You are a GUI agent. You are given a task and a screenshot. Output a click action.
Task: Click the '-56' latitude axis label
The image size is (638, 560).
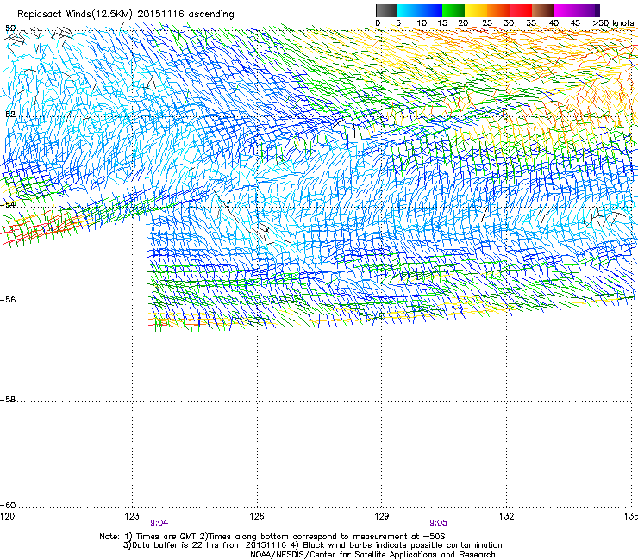pyautogui.click(x=8, y=300)
